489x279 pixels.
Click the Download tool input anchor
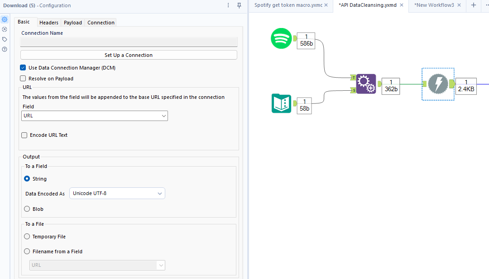424,84
